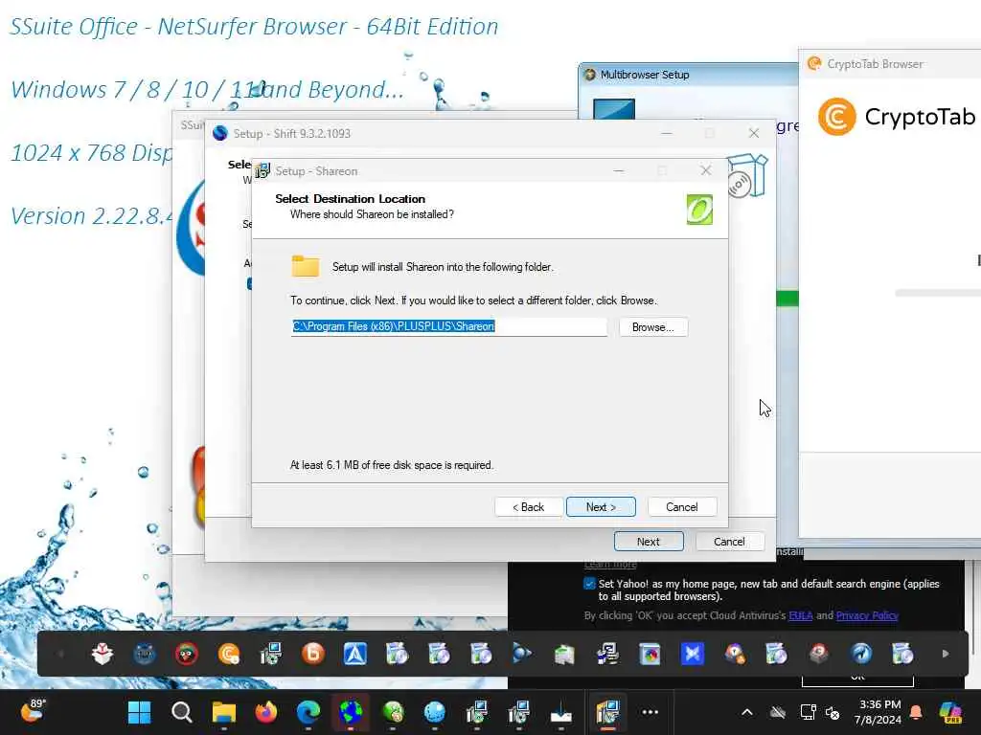The width and height of the screenshot is (981, 735).
Task: Click the red package box dock icon
Action: [102, 654]
